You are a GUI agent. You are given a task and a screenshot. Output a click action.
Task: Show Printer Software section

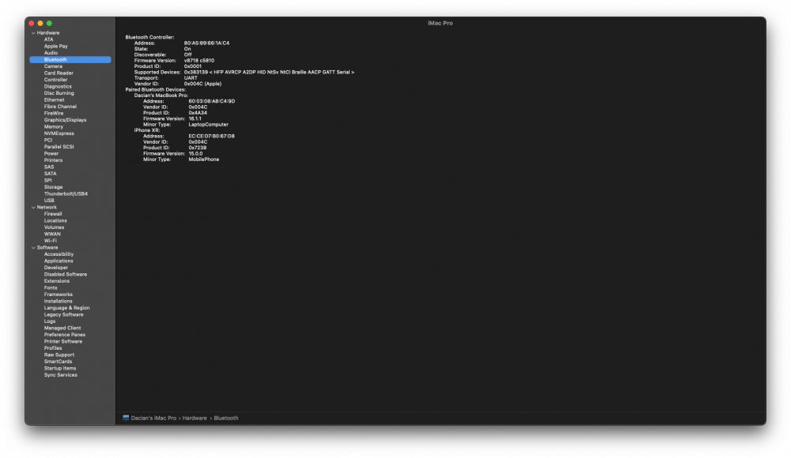(63, 341)
